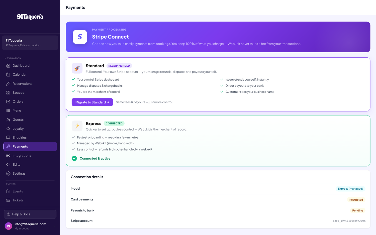Open Reservations from the sidebar
This screenshot has width=376, height=235.
click(x=30, y=84)
